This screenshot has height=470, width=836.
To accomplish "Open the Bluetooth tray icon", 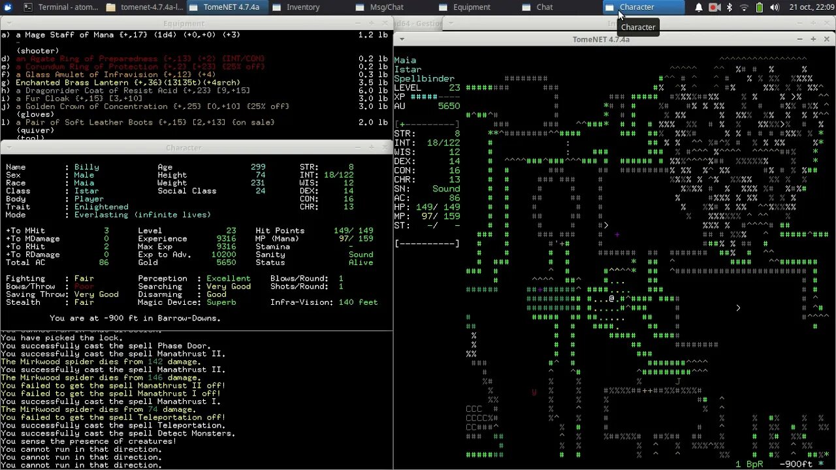I will (730, 7).
